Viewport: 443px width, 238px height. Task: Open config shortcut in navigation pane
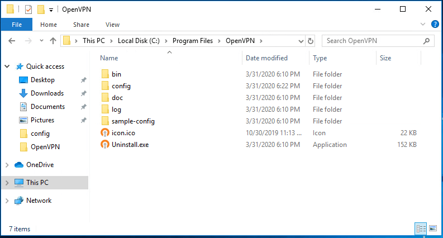tap(40, 134)
